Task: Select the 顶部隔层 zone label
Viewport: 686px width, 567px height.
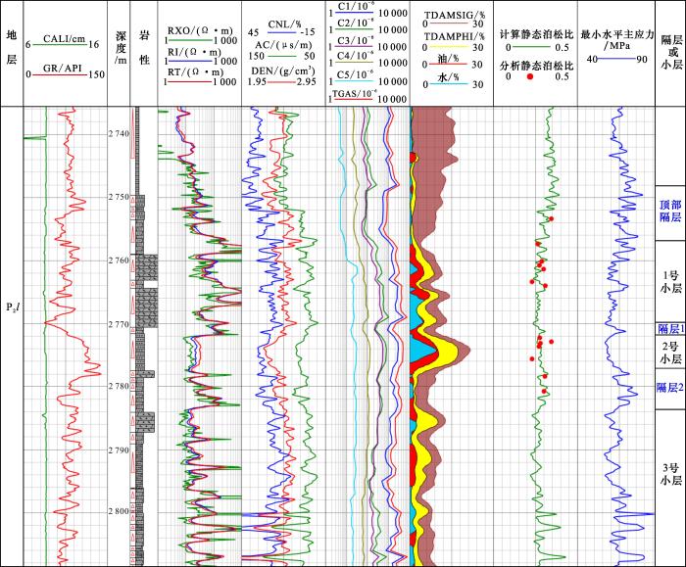Action: pyautogui.click(x=670, y=213)
